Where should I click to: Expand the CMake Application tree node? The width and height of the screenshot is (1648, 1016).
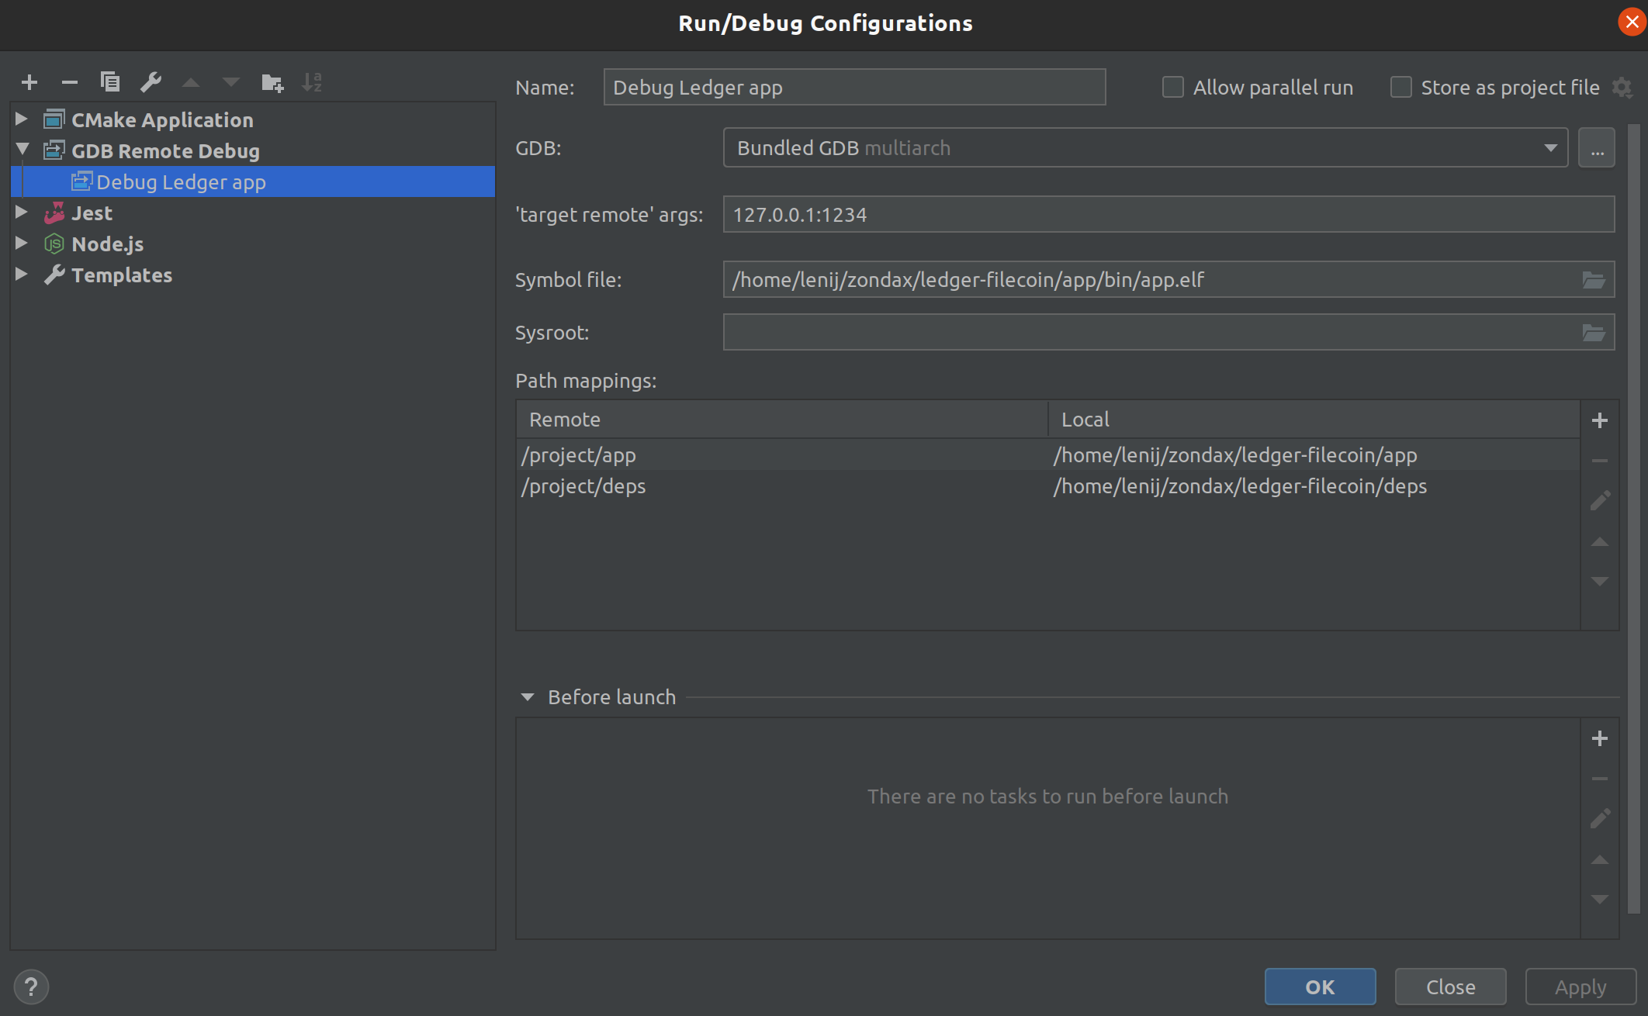[x=22, y=119]
